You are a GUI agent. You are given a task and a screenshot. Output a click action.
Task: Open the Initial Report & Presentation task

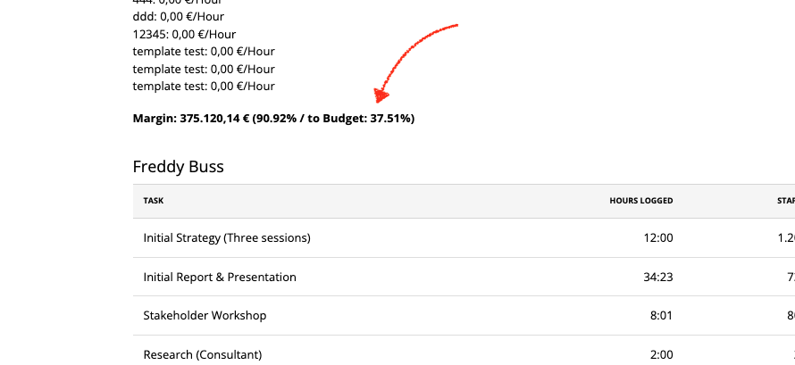pyautogui.click(x=220, y=277)
